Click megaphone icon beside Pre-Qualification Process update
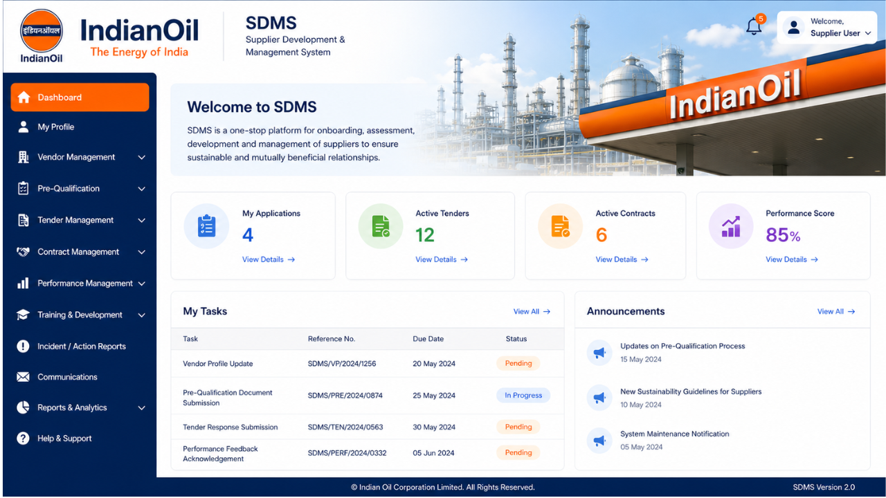This screenshot has width=886, height=498. pyautogui.click(x=599, y=353)
